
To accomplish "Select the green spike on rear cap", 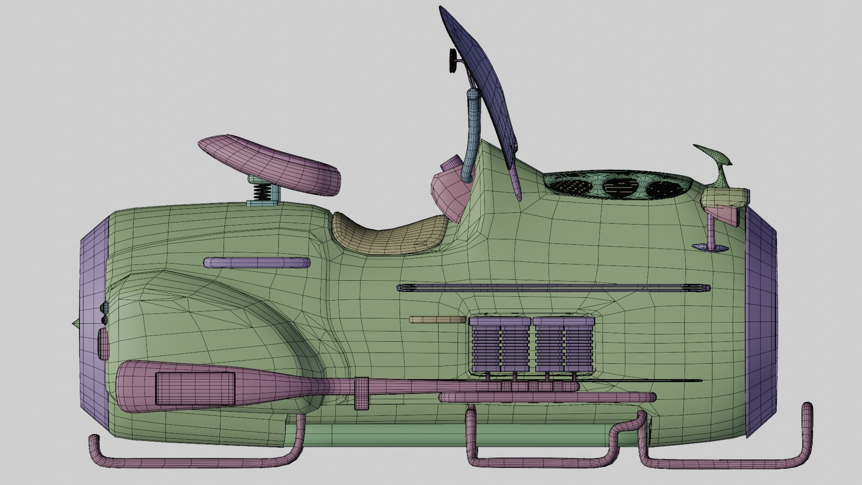I will (x=76, y=324).
